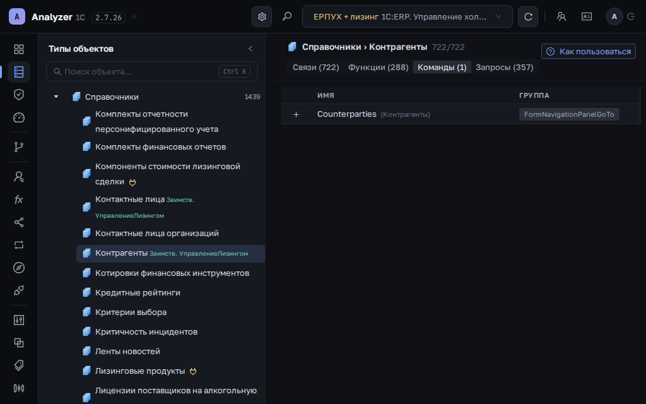646x404 pixels.
Task: Collapse the Справочники tree node
Action: [56, 97]
